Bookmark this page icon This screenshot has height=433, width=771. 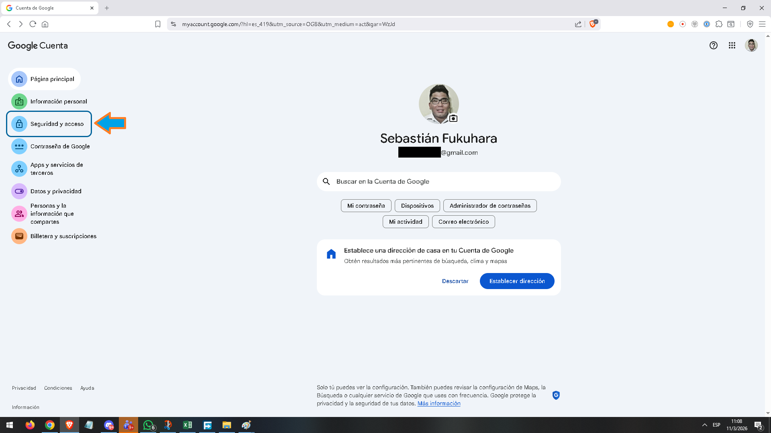[x=158, y=24]
